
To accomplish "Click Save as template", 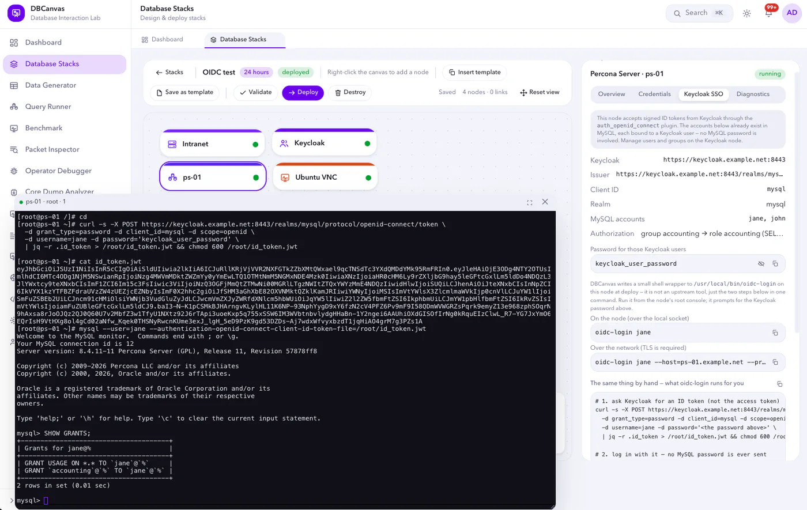I will 185,92.
